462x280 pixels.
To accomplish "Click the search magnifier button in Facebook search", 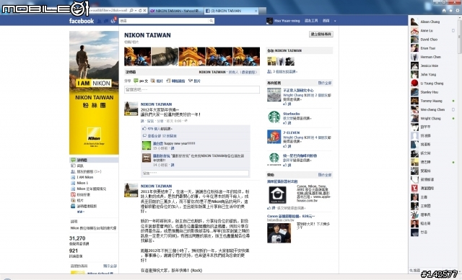I will [212, 21].
